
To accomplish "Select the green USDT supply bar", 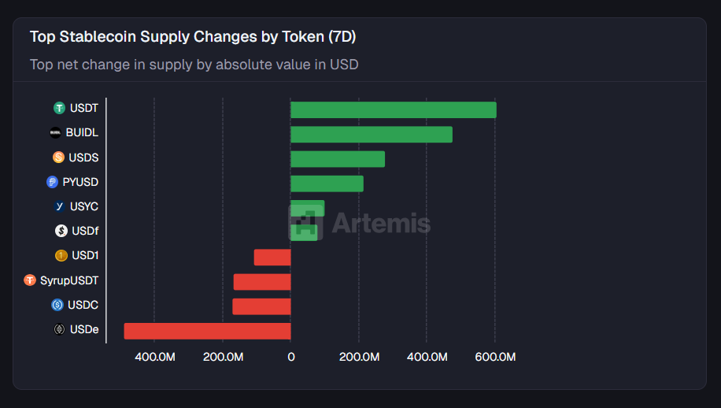I will (394, 109).
